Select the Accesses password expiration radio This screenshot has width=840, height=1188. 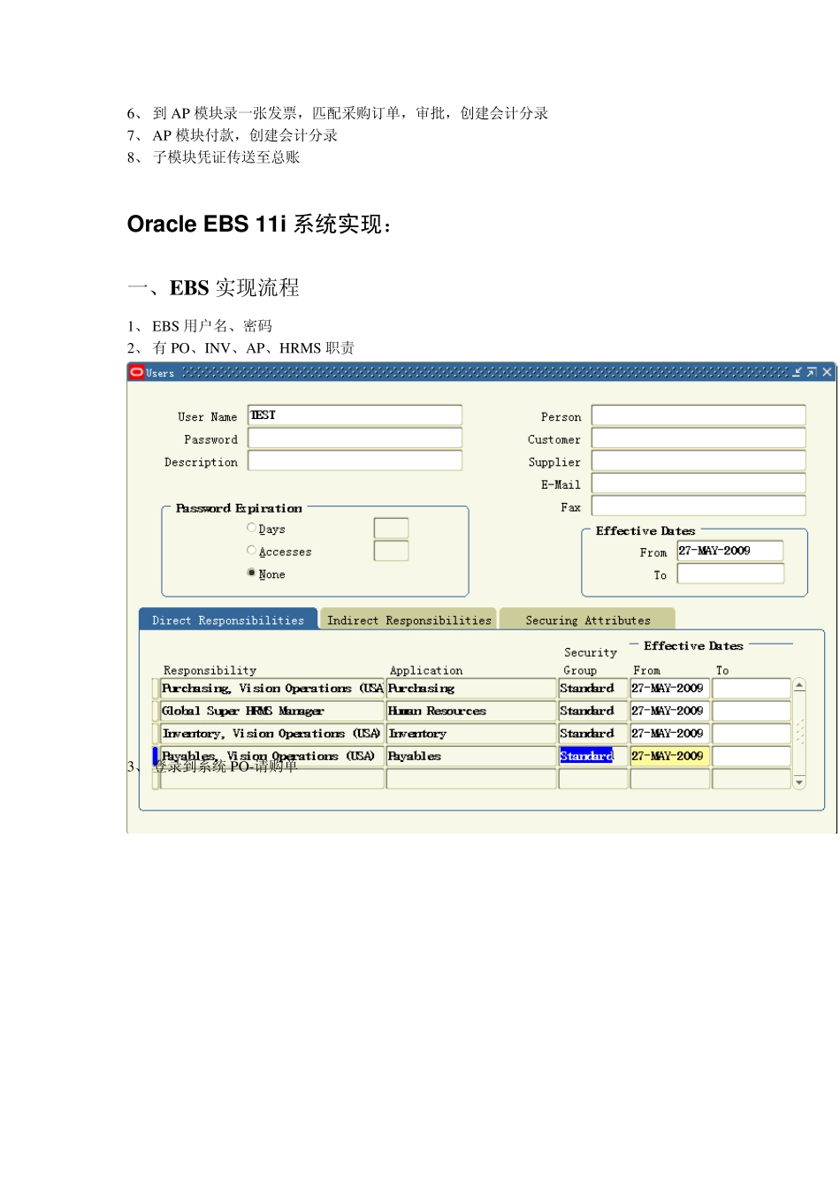(x=251, y=551)
